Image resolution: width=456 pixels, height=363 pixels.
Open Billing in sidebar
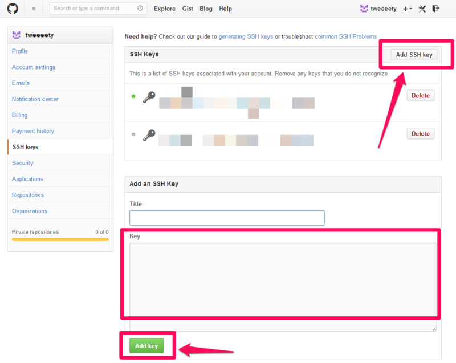[x=60, y=115]
